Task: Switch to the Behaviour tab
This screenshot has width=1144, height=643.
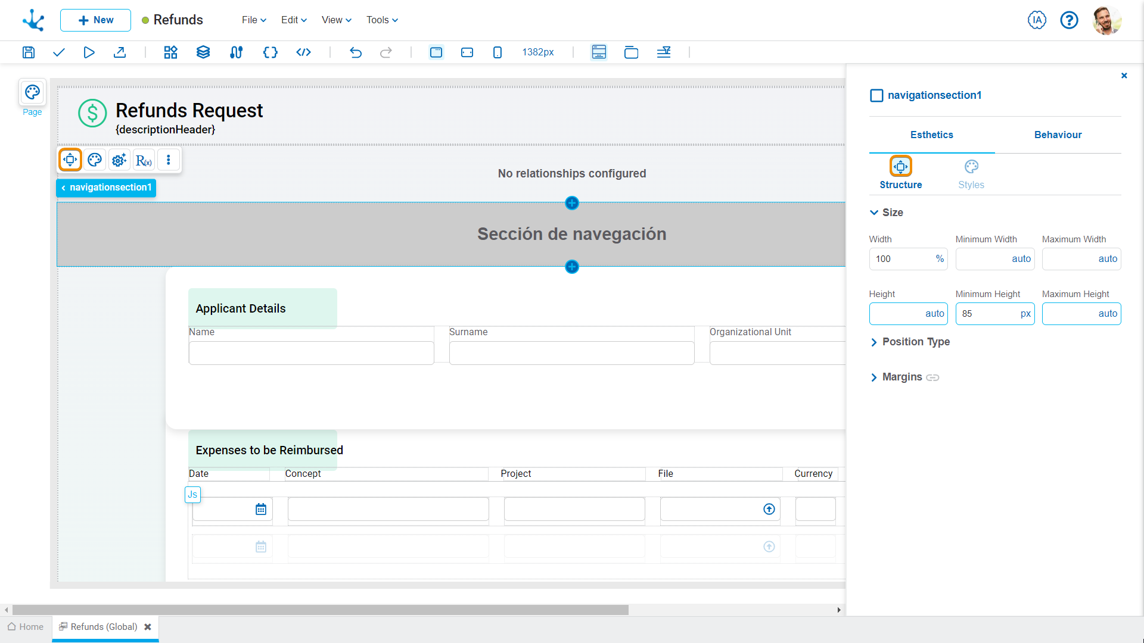Action: pos(1058,135)
